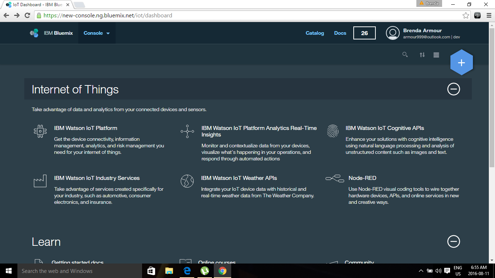Click the Real-Time Insights node icon

click(187, 131)
